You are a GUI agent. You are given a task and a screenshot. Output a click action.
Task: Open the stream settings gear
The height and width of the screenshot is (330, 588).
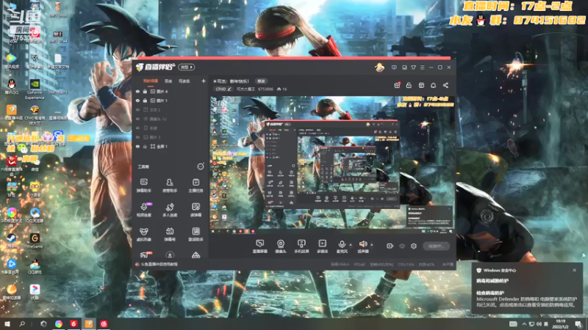(x=414, y=246)
